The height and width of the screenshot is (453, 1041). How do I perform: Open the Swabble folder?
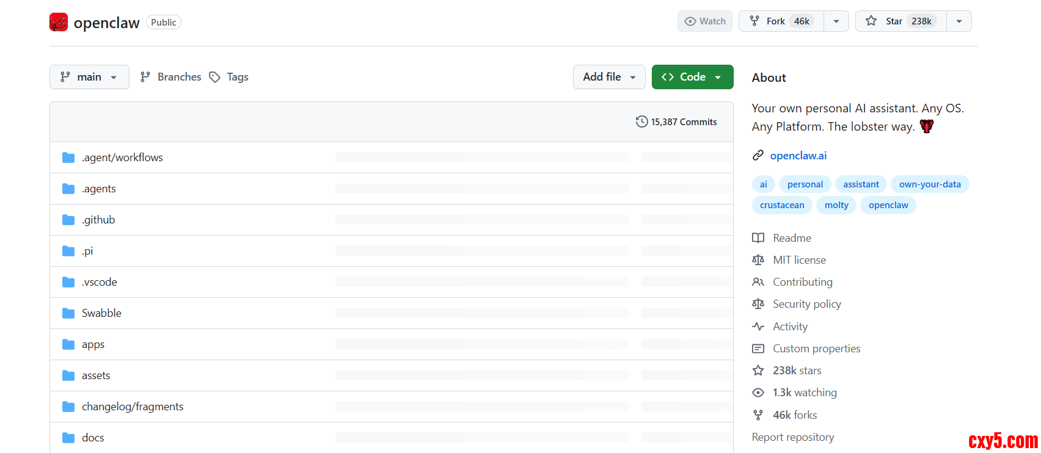[x=101, y=313]
